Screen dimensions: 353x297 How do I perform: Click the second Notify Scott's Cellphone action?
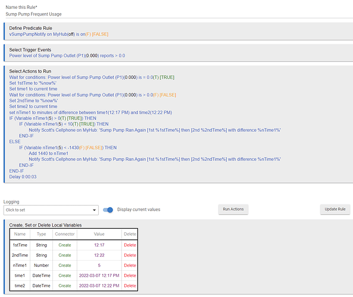155,159
